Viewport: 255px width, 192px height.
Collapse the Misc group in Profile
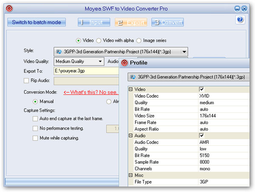click(130, 175)
